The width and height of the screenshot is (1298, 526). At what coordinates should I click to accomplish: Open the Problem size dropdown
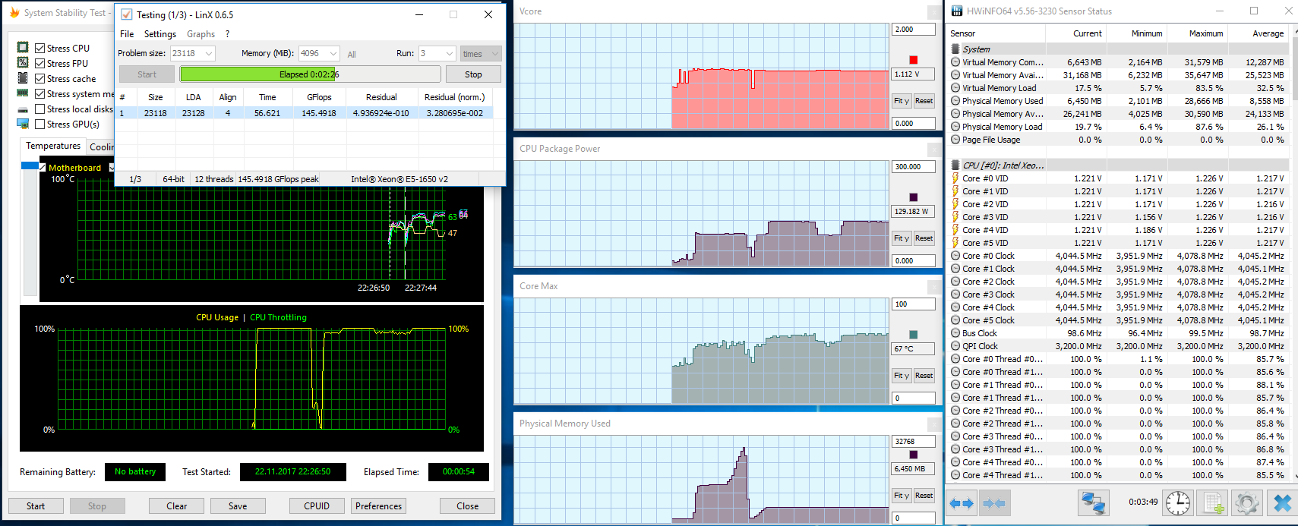[193, 53]
